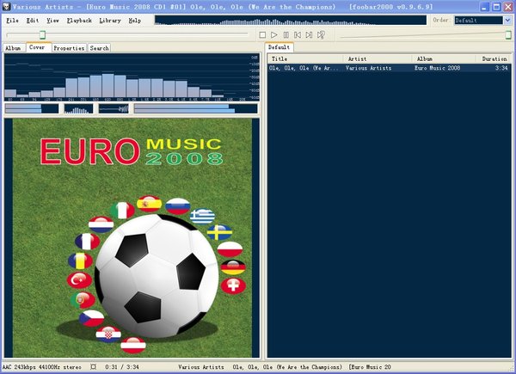The width and height of the screenshot is (516, 374).
Task: Click the foobar2000 title bar icon
Action: (x=6, y=7)
